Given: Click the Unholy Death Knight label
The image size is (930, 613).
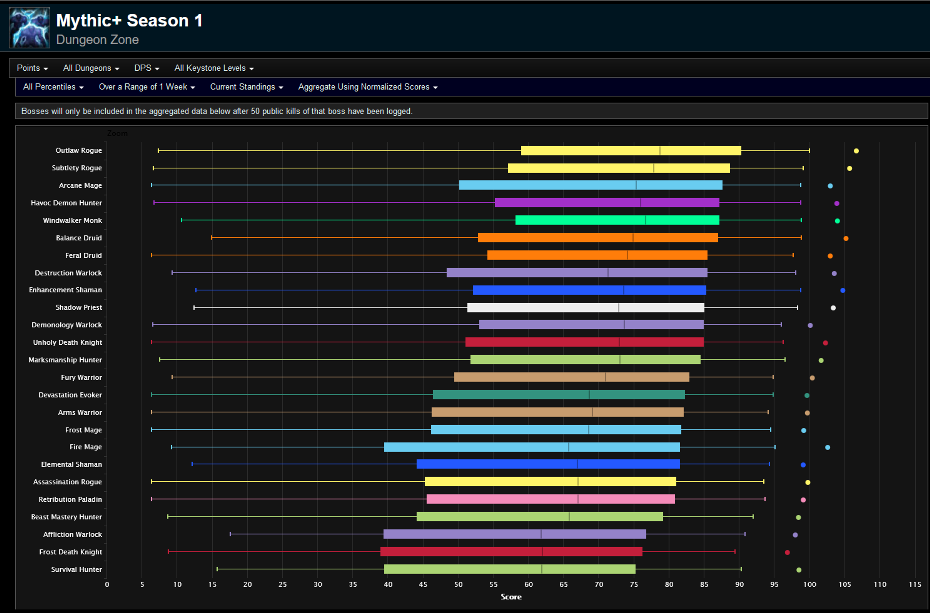Looking at the screenshot, I should pos(67,342).
